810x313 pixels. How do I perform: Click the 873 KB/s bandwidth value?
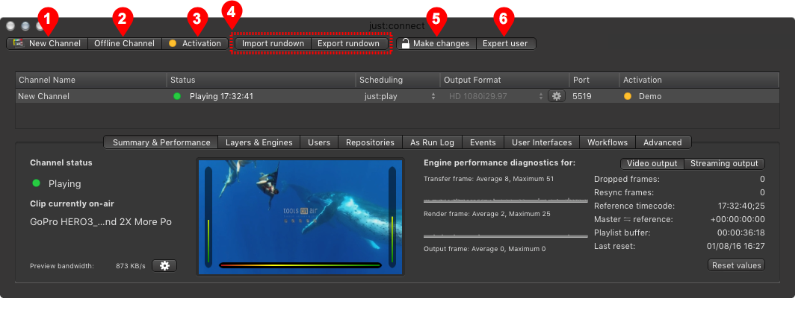tap(131, 266)
